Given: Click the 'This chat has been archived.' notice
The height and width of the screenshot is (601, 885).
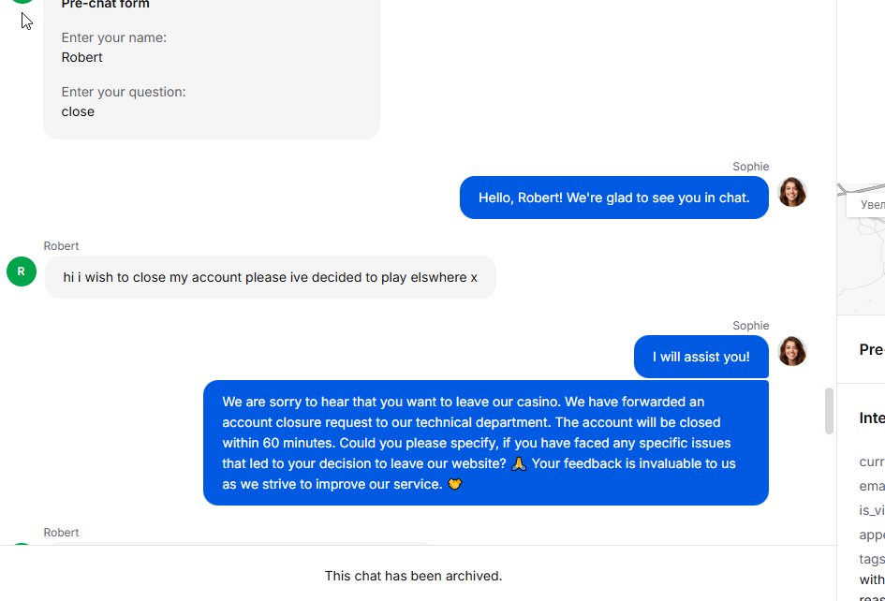Looking at the screenshot, I should pos(413,576).
